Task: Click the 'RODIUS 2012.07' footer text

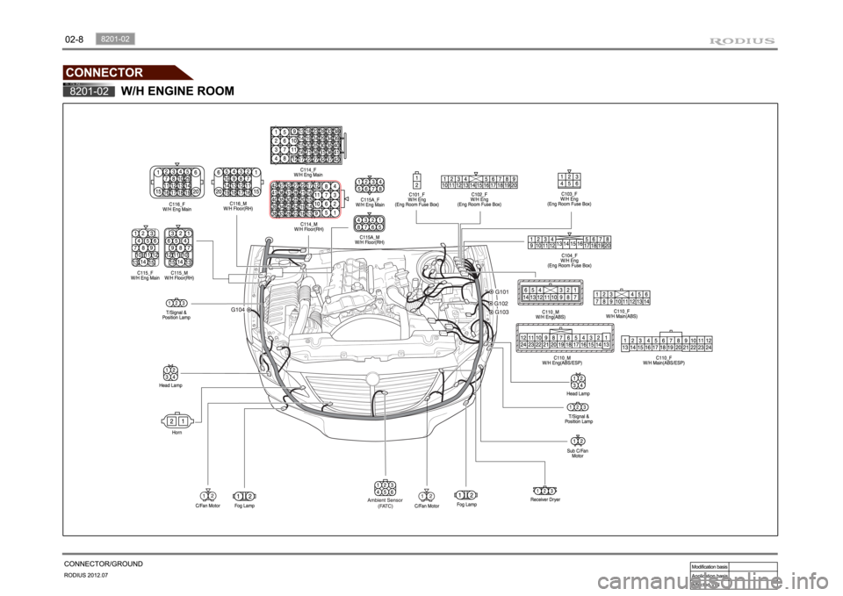Action: 86,576
